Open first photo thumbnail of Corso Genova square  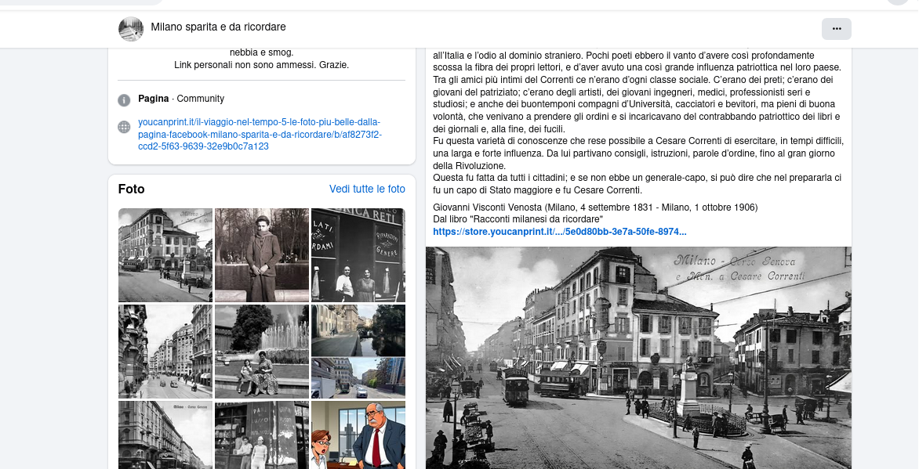pos(165,254)
